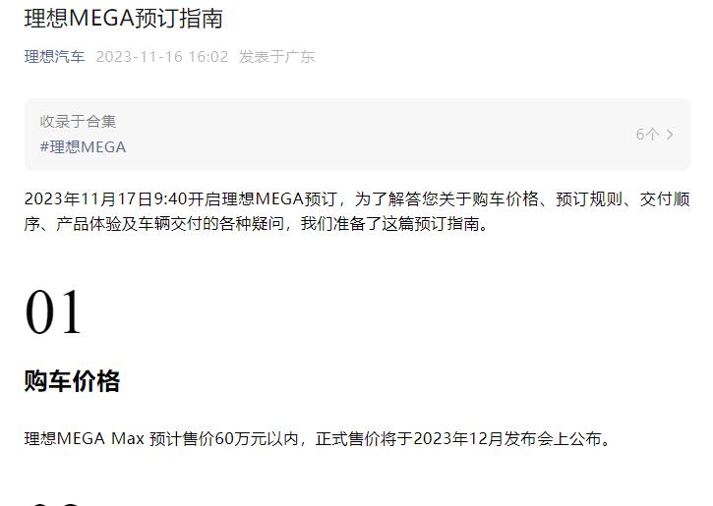Click the 发表于广东 location text
The height and width of the screenshot is (506, 713).
tap(276, 57)
